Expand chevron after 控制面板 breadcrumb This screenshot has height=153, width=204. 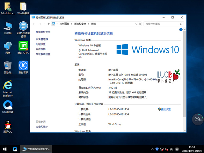71,24
